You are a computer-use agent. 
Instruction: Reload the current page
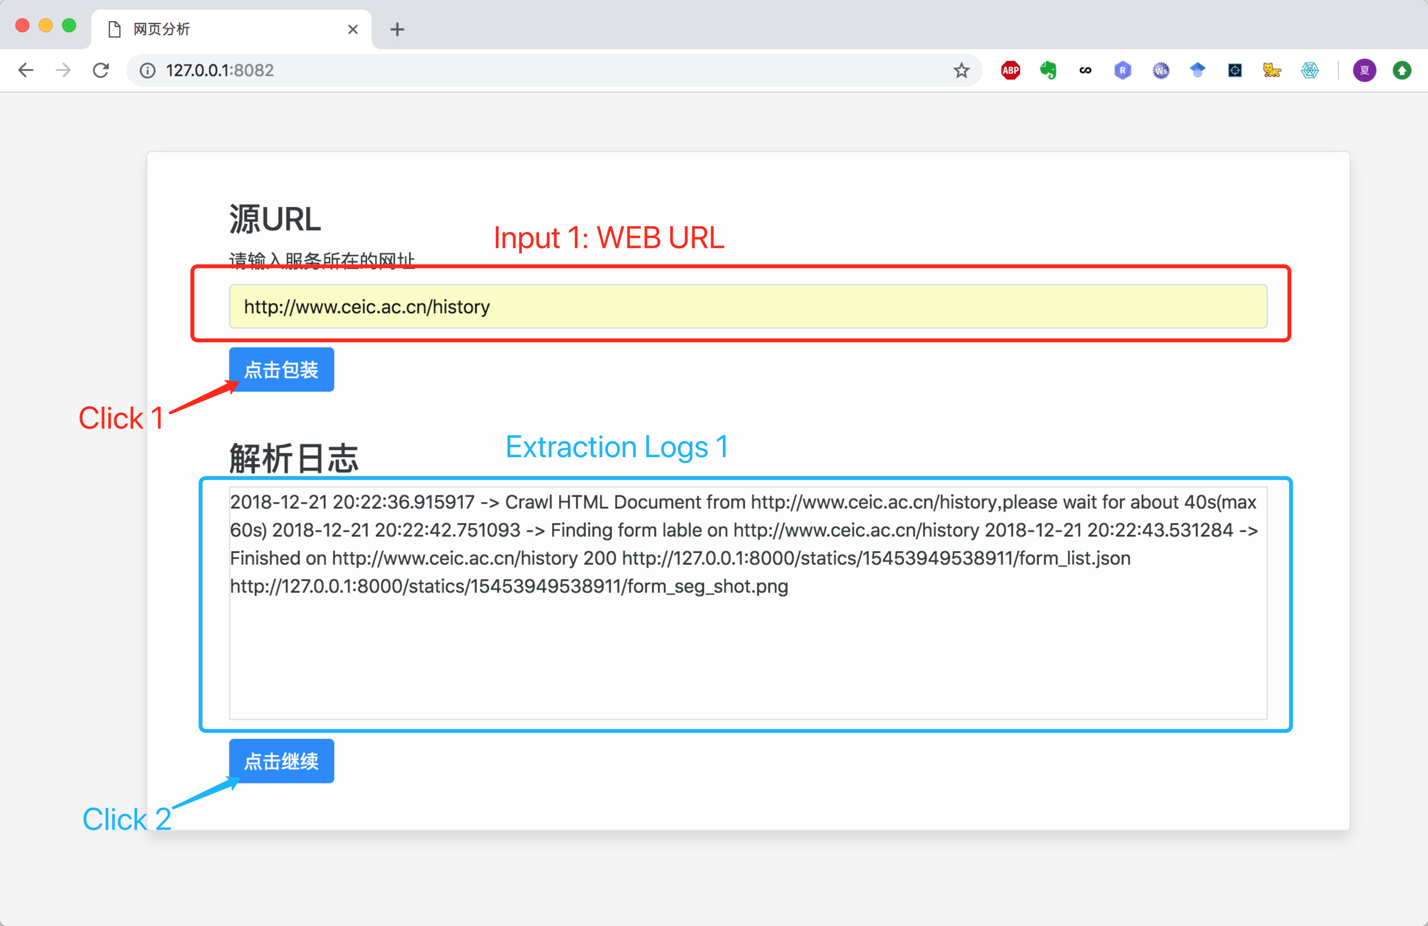pos(101,71)
